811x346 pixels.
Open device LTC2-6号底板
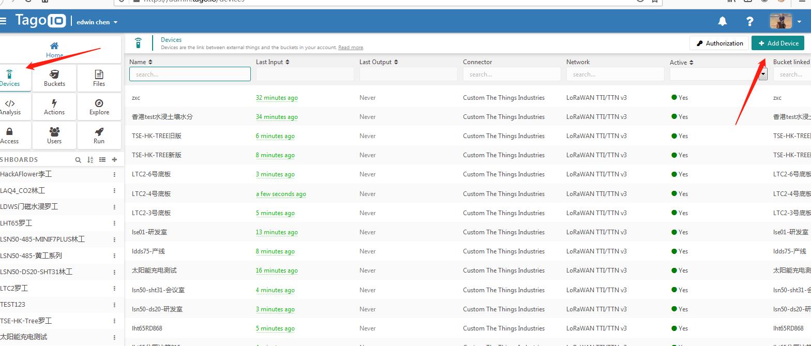(151, 174)
